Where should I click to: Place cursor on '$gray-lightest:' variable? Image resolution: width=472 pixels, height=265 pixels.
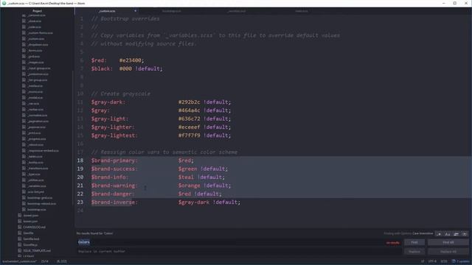114,135
